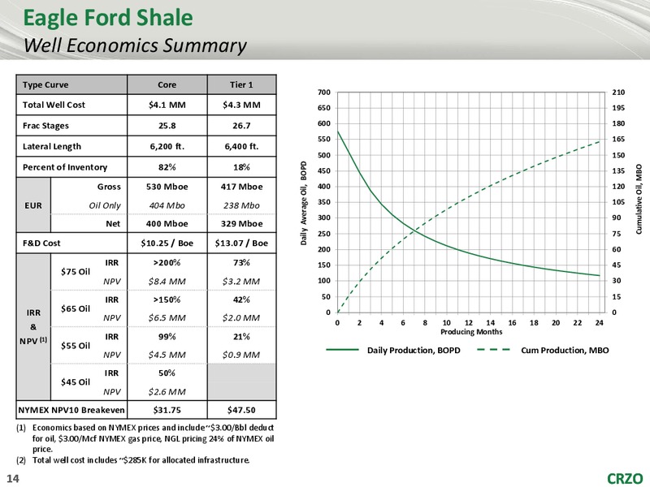Screen dimensions: 650x487
Task: Click the 'Tier 1' column header
Action: (x=241, y=84)
